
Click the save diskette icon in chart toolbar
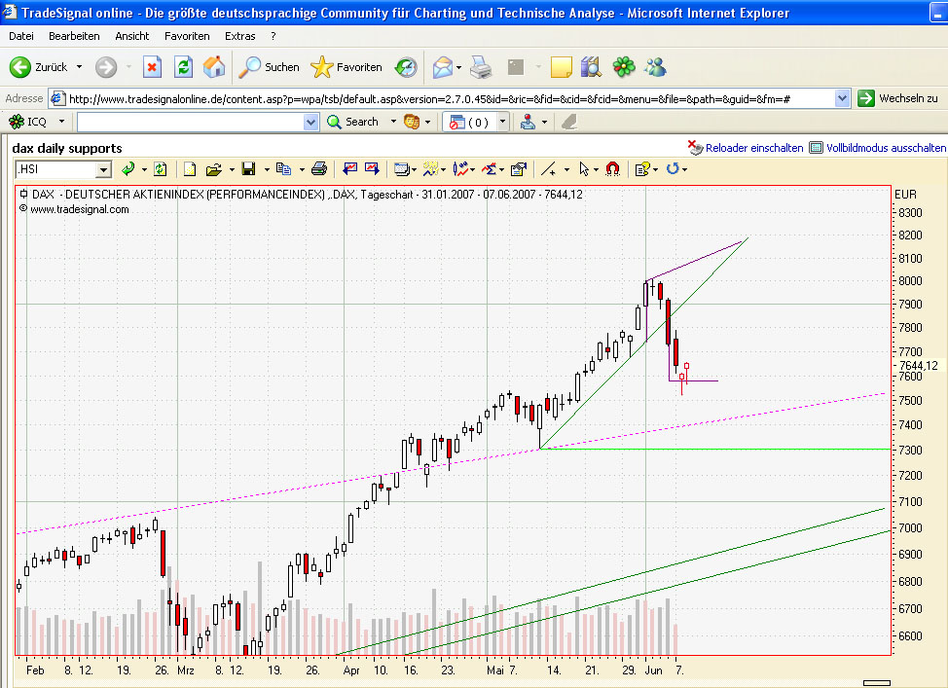tap(248, 169)
